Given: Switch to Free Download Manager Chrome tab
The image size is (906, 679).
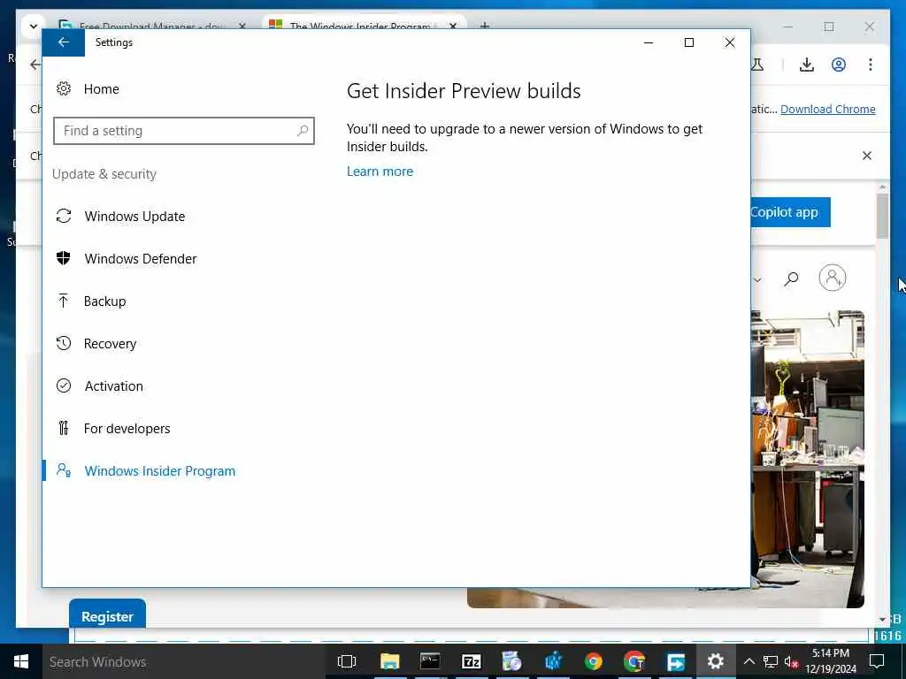Looking at the screenshot, I should point(151,26).
